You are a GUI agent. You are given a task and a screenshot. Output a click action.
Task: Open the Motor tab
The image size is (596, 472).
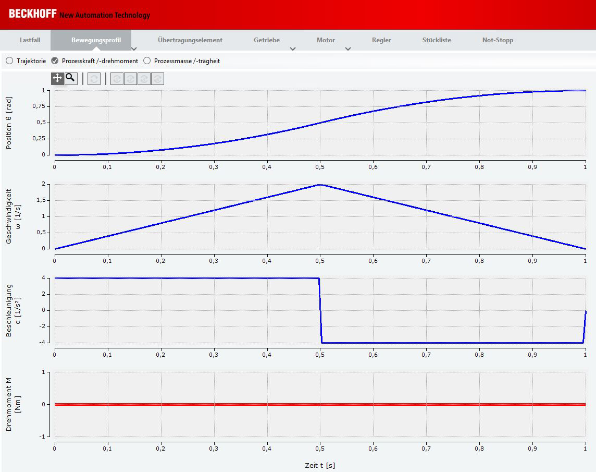tap(326, 40)
